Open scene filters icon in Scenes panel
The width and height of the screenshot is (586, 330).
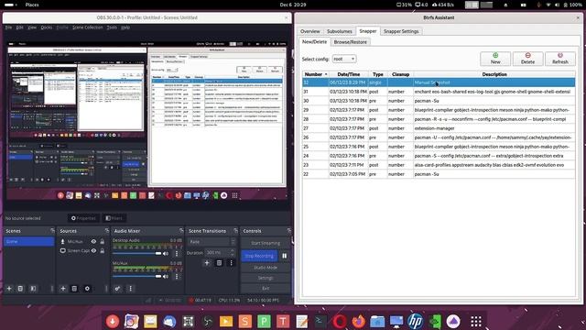[33, 289]
